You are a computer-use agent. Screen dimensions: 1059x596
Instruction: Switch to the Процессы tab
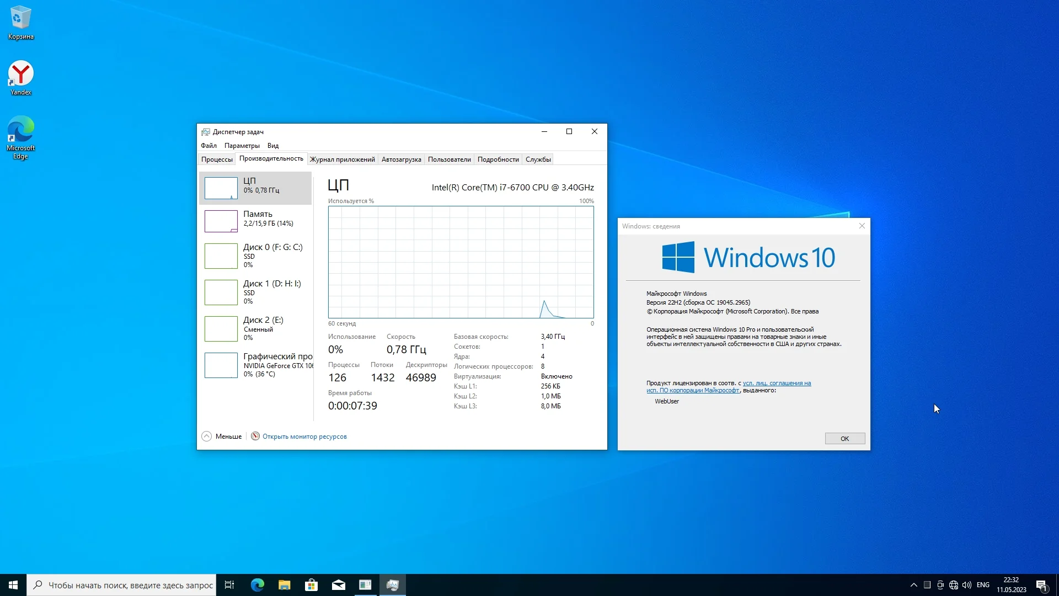click(217, 159)
